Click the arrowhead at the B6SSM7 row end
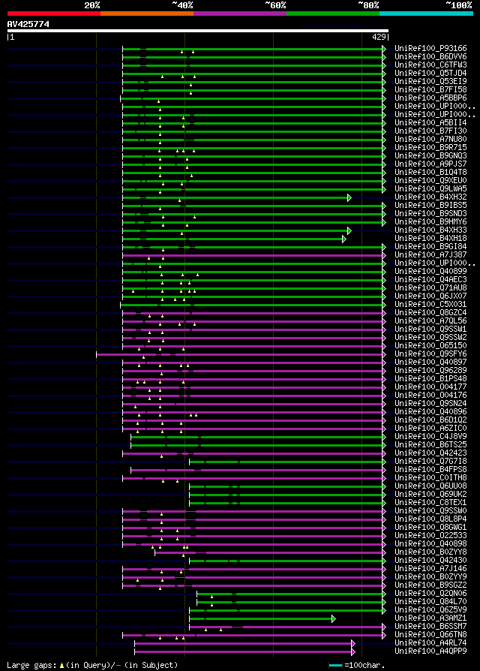 (384, 627)
